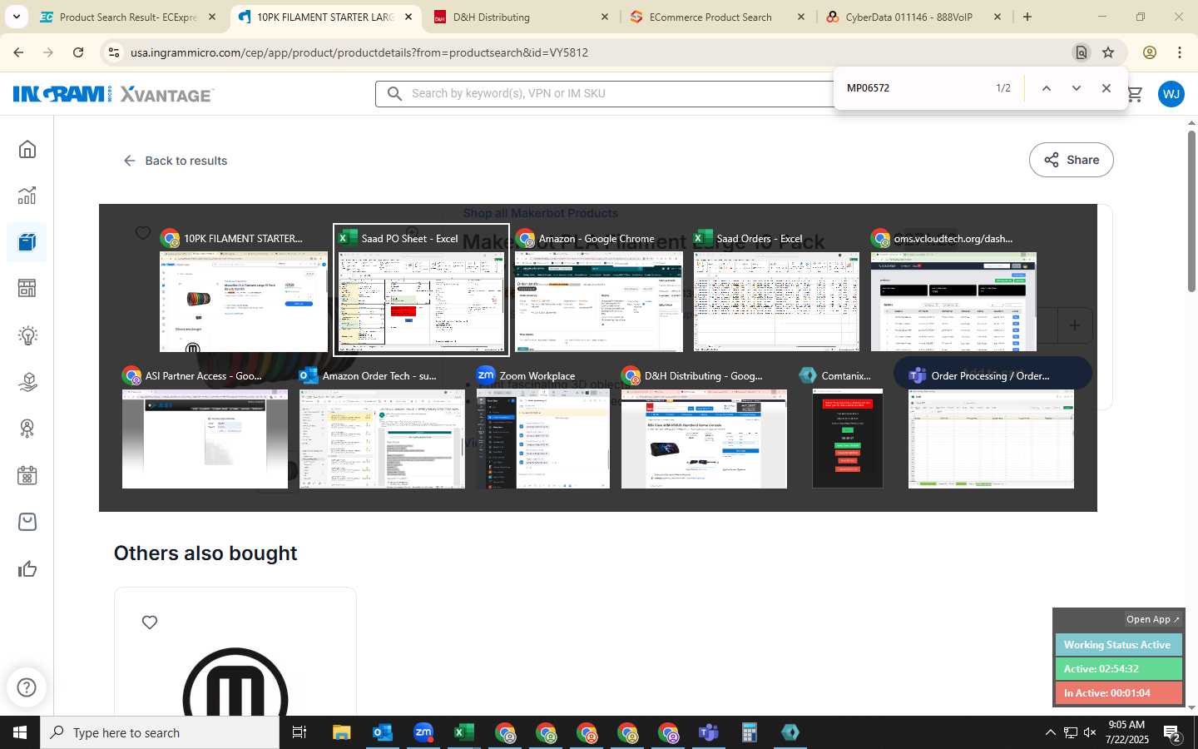Screen dimensions: 1198x749
Task: Open a new browser tab
Action: (x=1027, y=17)
